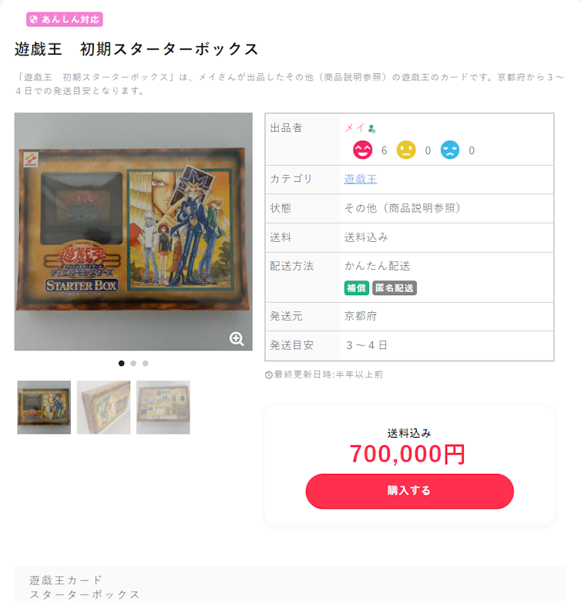Select the first carousel dot indicator
This screenshot has width=581, height=601.
click(122, 364)
